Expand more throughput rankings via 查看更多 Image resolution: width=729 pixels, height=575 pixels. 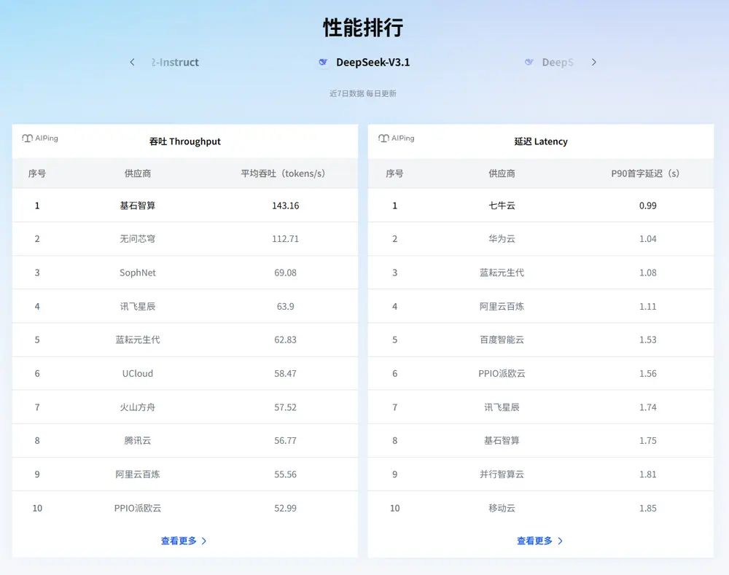[184, 541]
